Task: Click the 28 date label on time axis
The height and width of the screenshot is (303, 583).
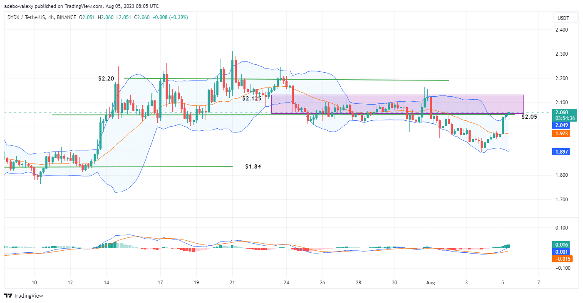Action: tap(359, 283)
